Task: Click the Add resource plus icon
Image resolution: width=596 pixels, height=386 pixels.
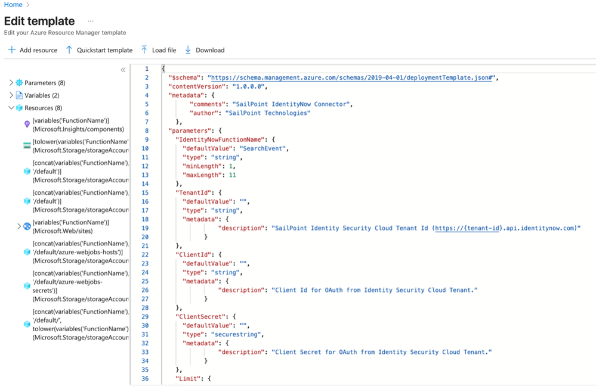Action: click(x=12, y=49)
